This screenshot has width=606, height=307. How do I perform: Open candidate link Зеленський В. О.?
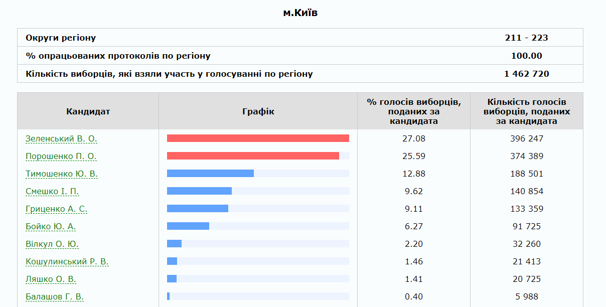61,139
